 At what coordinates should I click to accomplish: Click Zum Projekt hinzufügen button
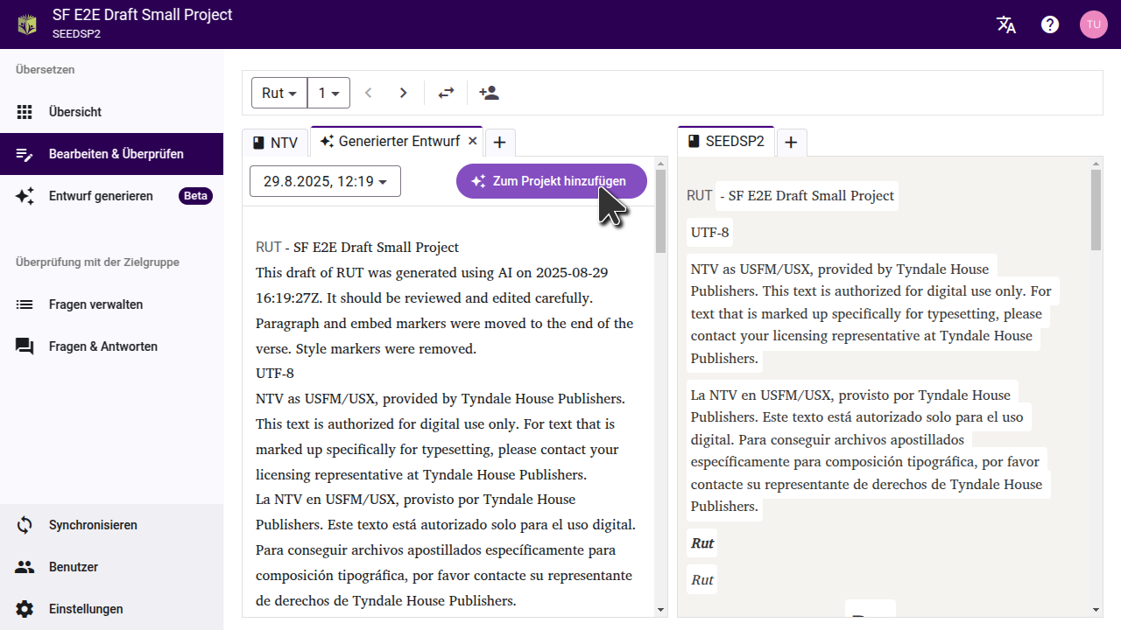coord(551,181)
